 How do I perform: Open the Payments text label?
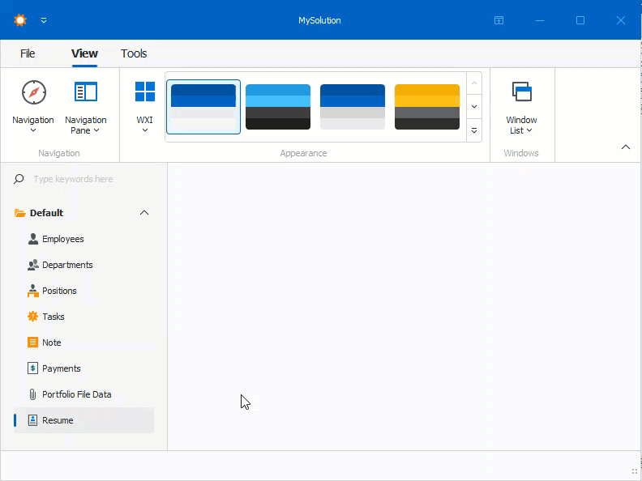click(62, 368)
